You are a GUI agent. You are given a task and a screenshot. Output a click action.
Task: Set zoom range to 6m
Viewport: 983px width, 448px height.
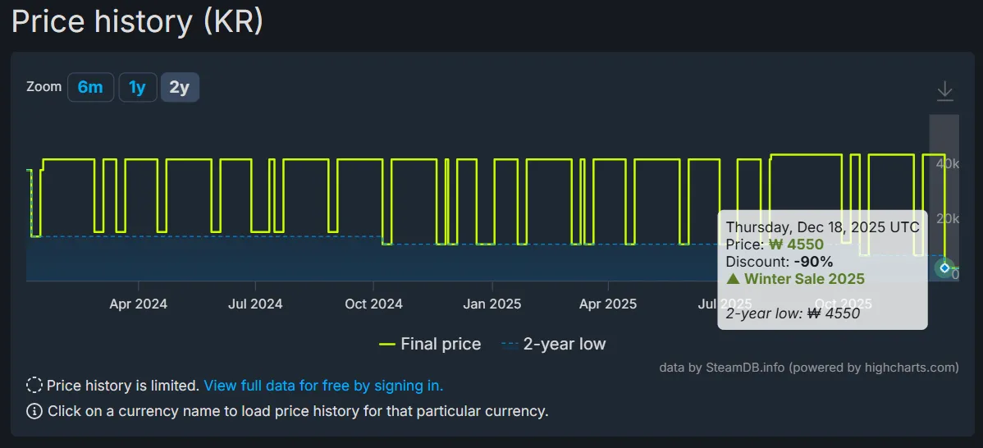[90, 87]
